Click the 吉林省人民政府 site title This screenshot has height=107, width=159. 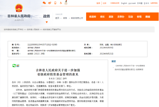click(x=19, y=16)
